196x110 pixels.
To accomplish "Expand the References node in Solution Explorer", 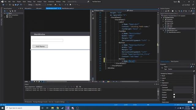I will coord(163,21).
